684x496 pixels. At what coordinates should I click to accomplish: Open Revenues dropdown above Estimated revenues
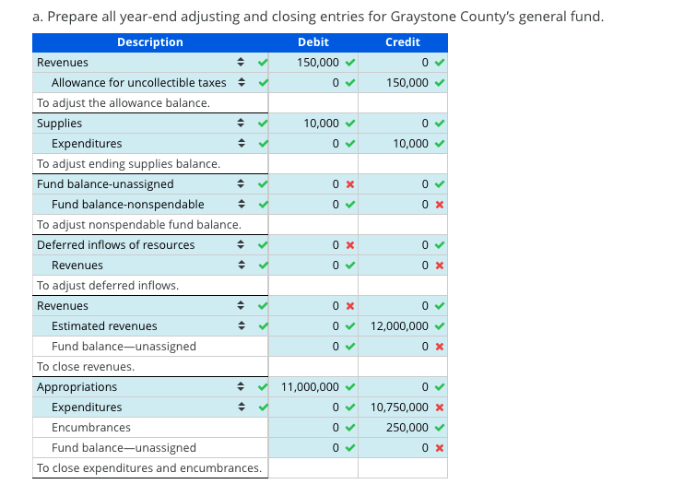click(241, 305)
